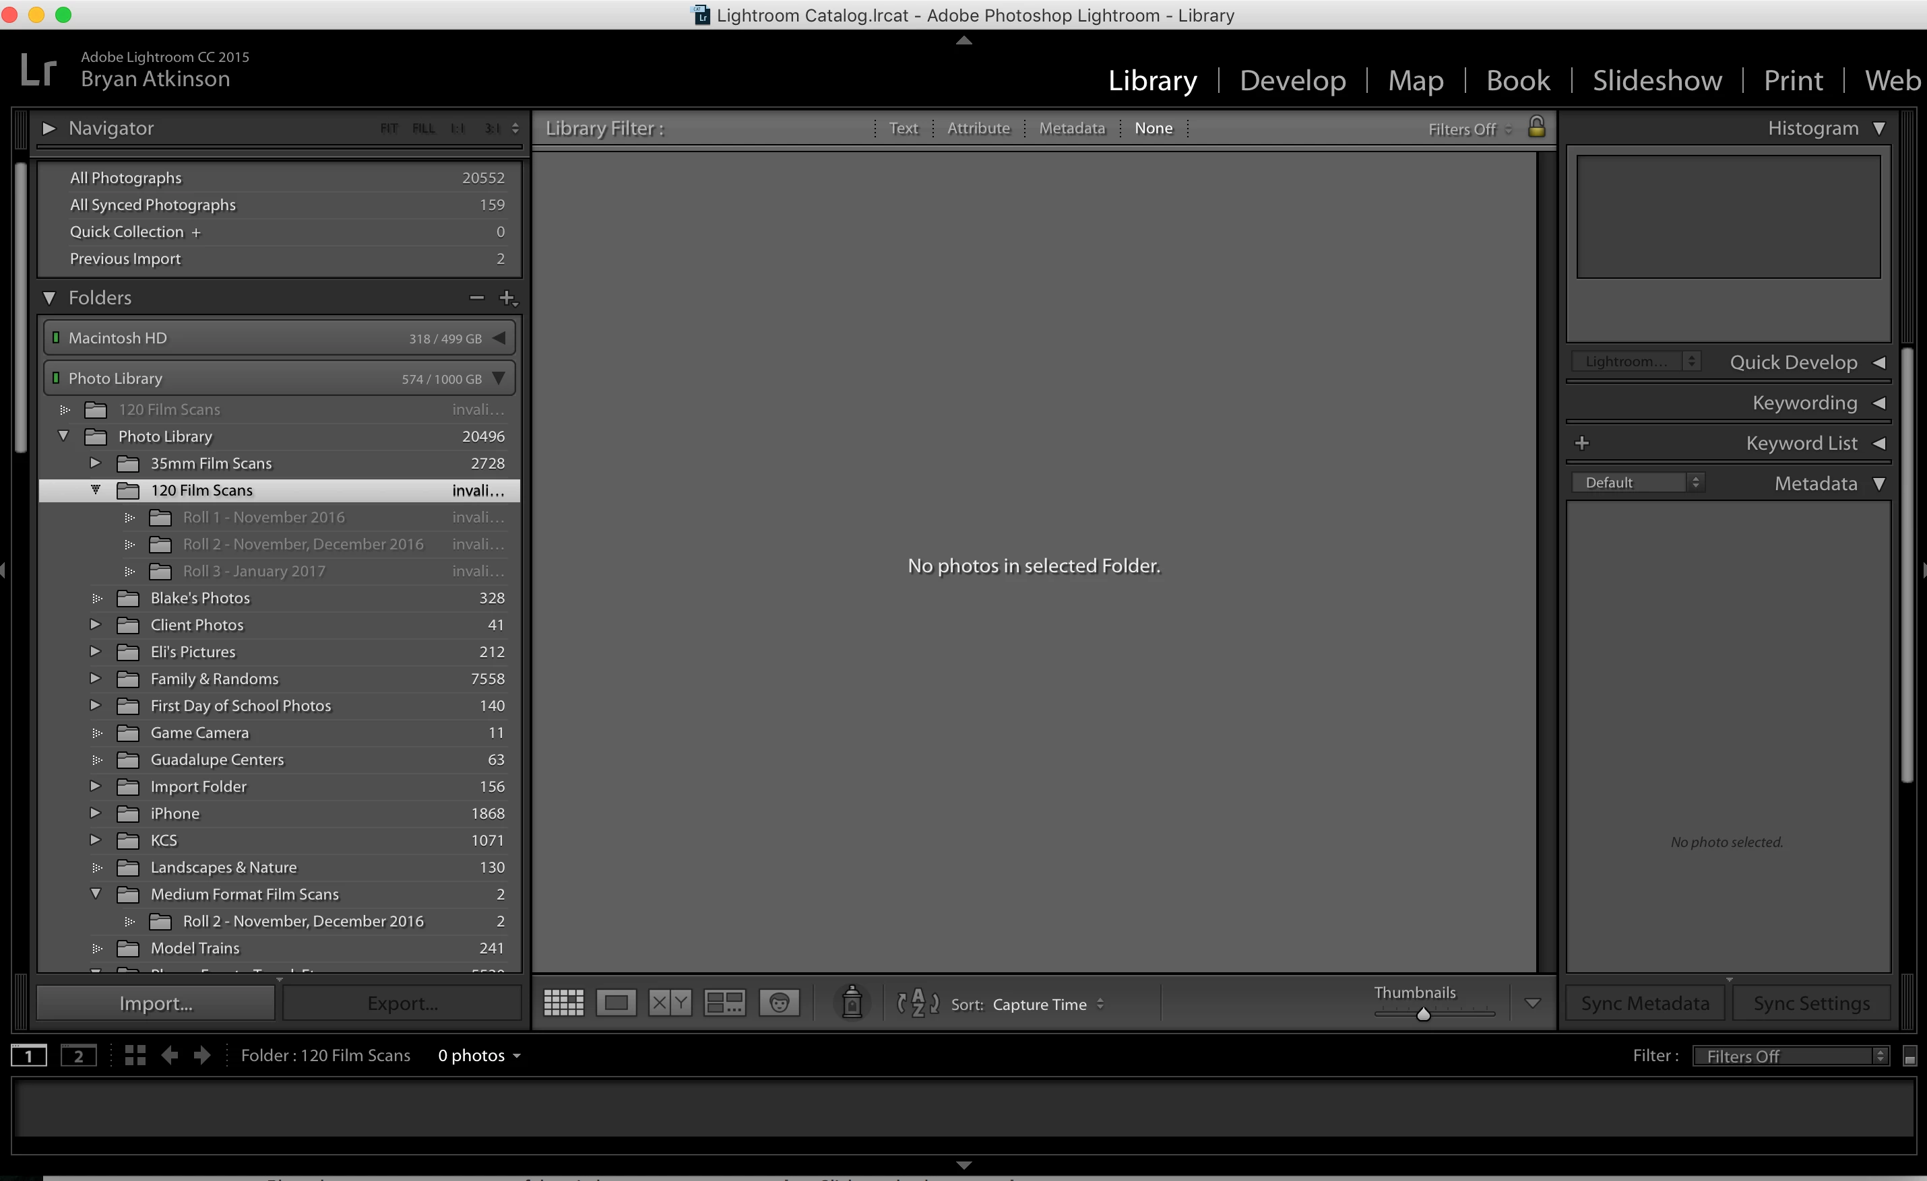Select the Painter spray can tool
Viewport: 1927px width, 1181px height.
click(x=852, y=1003)
